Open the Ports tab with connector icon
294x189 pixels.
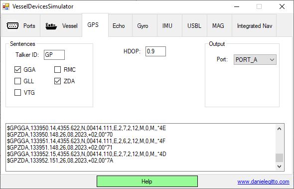(x=21, y=25)
